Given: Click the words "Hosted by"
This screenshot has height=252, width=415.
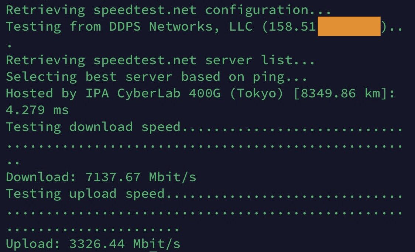Looking at the screenshot, I should pos(41,93).
